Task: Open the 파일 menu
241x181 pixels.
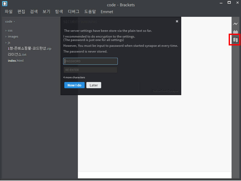Action: 9,12
